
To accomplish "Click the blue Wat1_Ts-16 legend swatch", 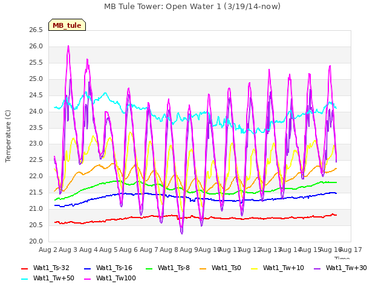I will pyautogui.click(x=88, y=268).
